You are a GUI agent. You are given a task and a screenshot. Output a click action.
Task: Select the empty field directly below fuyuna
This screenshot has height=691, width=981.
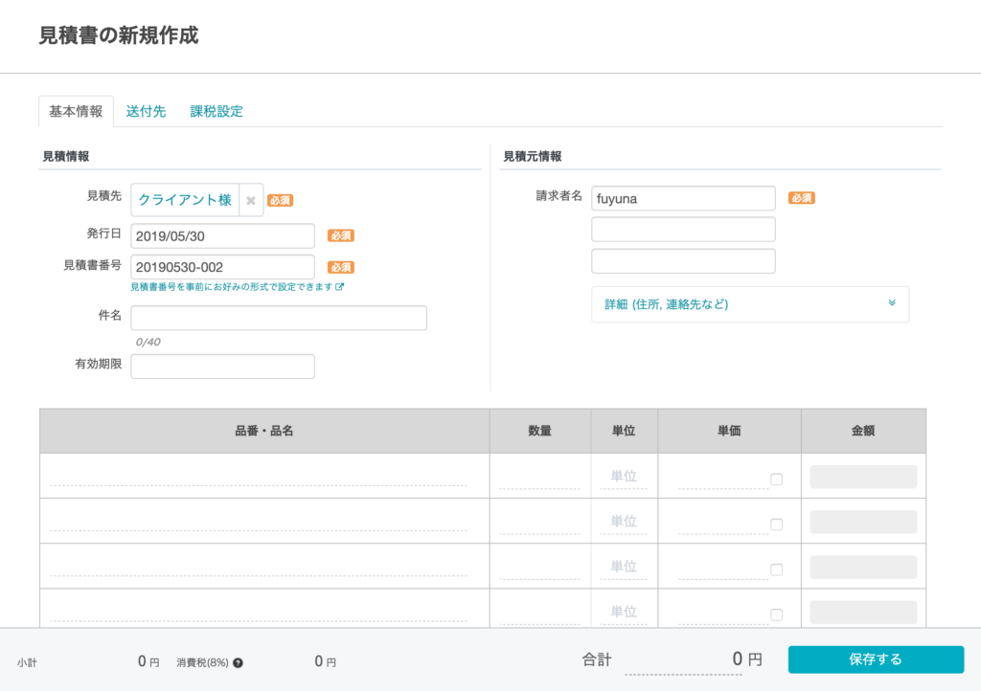pos(683,230)
